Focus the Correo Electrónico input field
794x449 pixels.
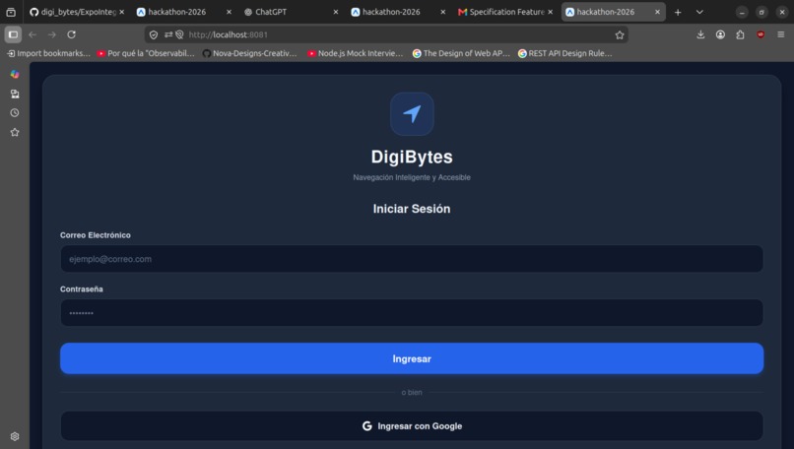(x=412, y=259)
